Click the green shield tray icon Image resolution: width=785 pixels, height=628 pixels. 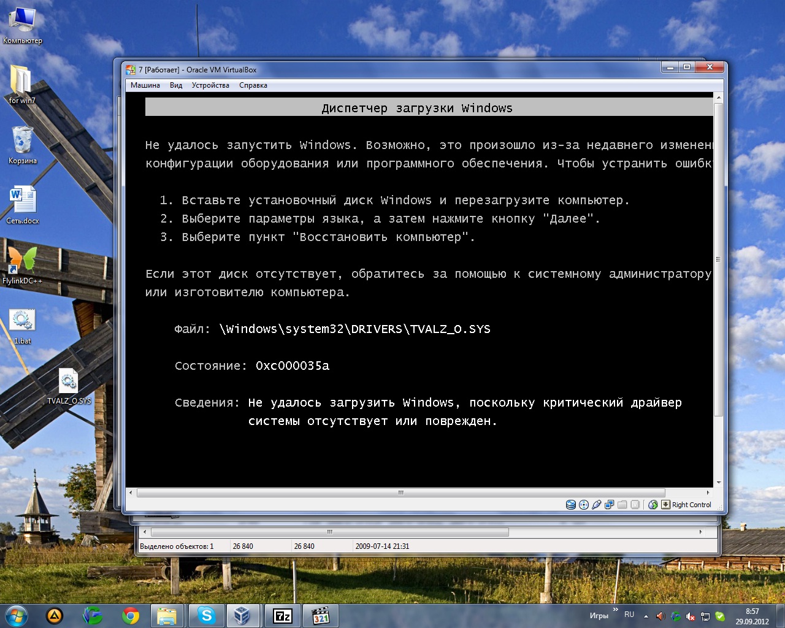click(x=720, y=616)
